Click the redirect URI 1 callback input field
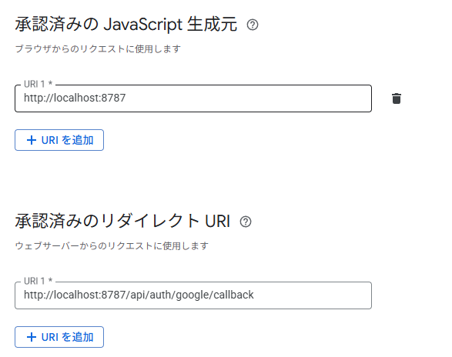The width and height of the screenshot is (452, 357). coord(193,295)
